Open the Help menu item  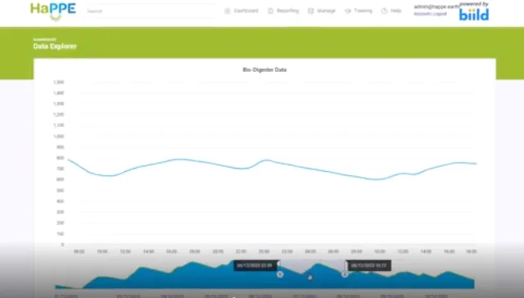pyautogui.click(x=395, y=11)
